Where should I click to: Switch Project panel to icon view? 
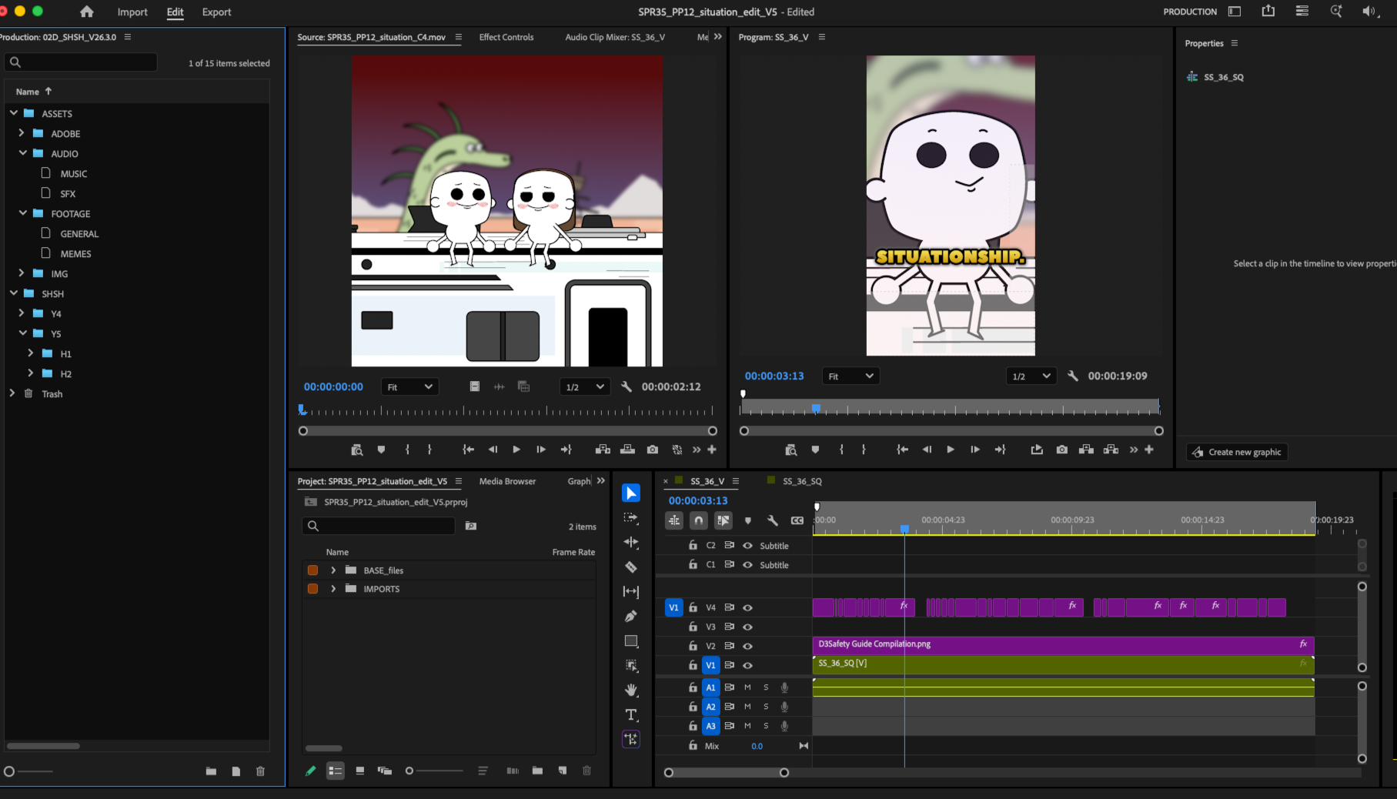pyautogui.click(x=359, y=771)
